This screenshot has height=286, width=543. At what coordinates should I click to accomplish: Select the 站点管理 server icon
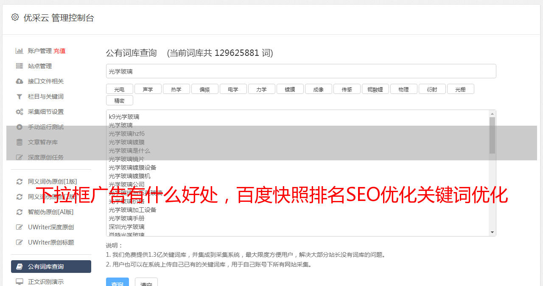(19, 66)
